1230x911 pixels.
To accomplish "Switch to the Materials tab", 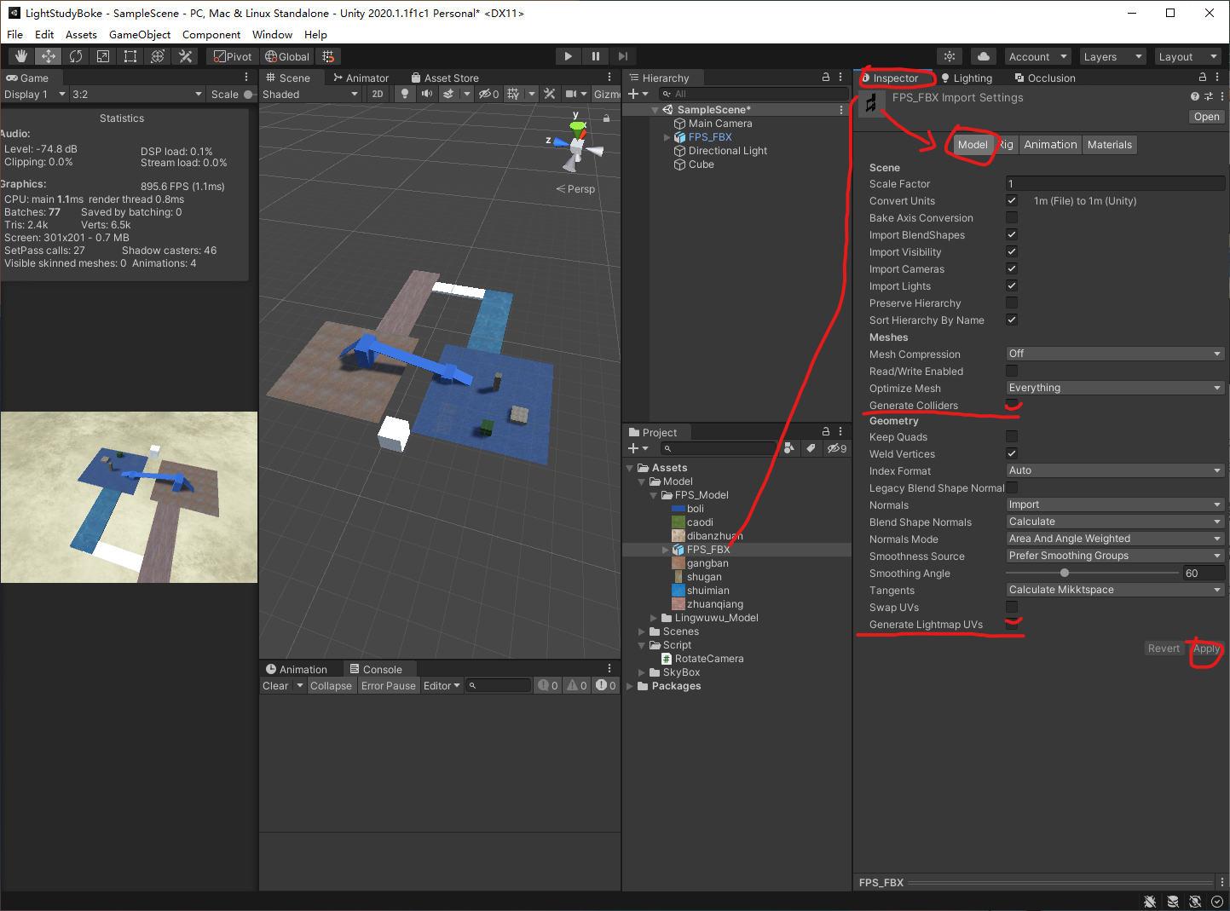I will (1110, 145).
